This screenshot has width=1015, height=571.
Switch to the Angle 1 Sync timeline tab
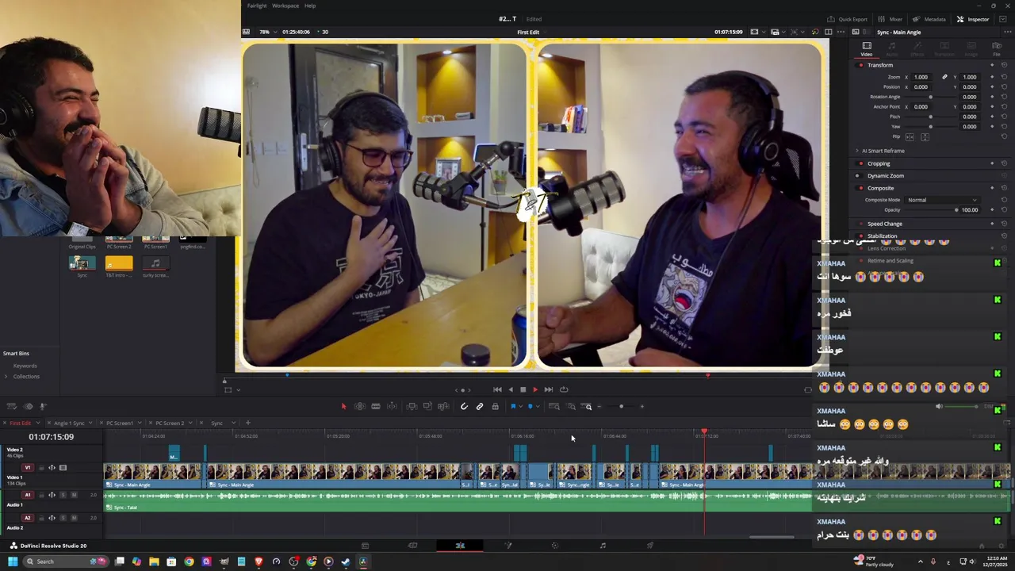pyautogui.click(x=69, y=423)
